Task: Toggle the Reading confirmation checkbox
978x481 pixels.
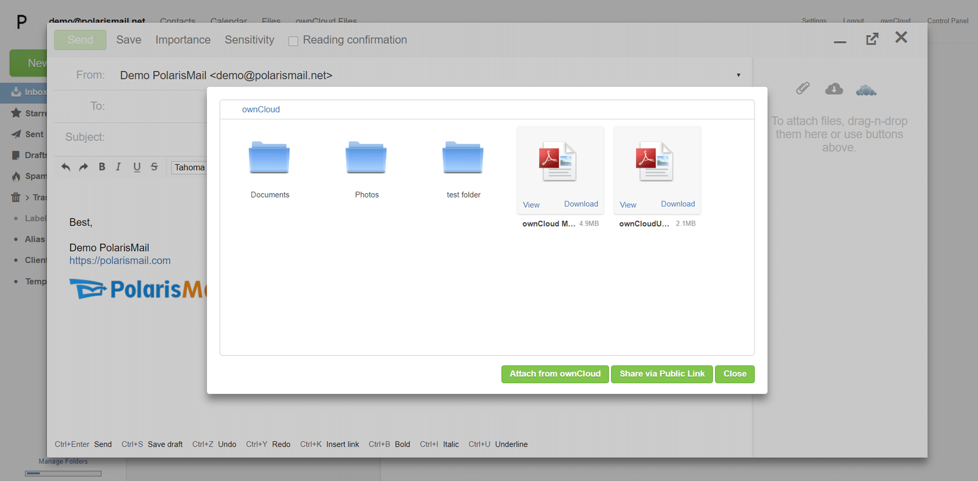Action: [293, 41]
